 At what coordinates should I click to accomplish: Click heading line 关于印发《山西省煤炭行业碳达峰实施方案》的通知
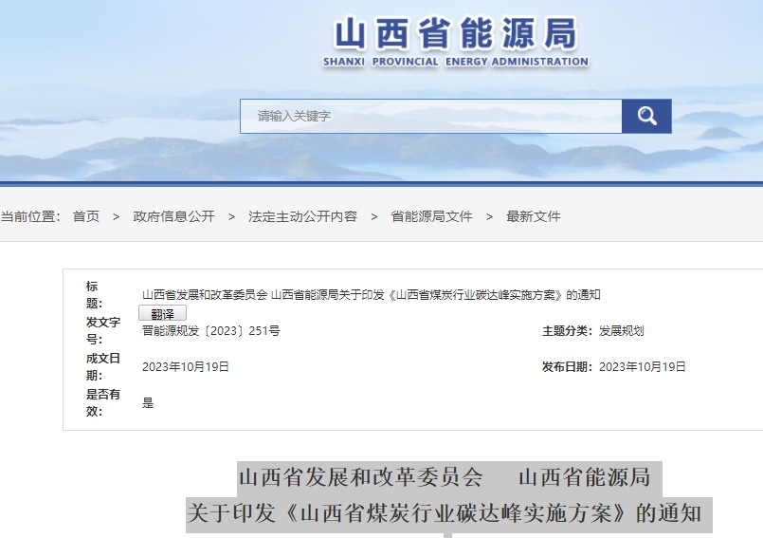click(445, 513)
